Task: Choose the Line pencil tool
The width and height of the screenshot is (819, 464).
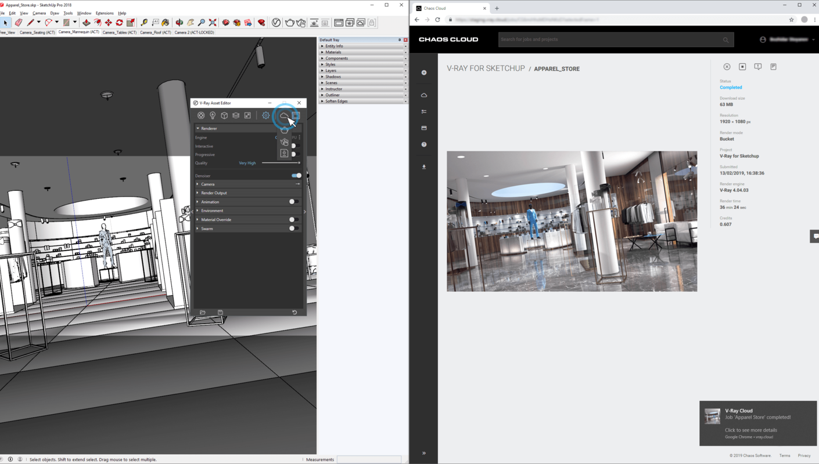Action: pos(30,23)
